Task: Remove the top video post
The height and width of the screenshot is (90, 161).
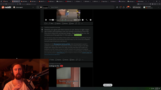Action: 65,23
